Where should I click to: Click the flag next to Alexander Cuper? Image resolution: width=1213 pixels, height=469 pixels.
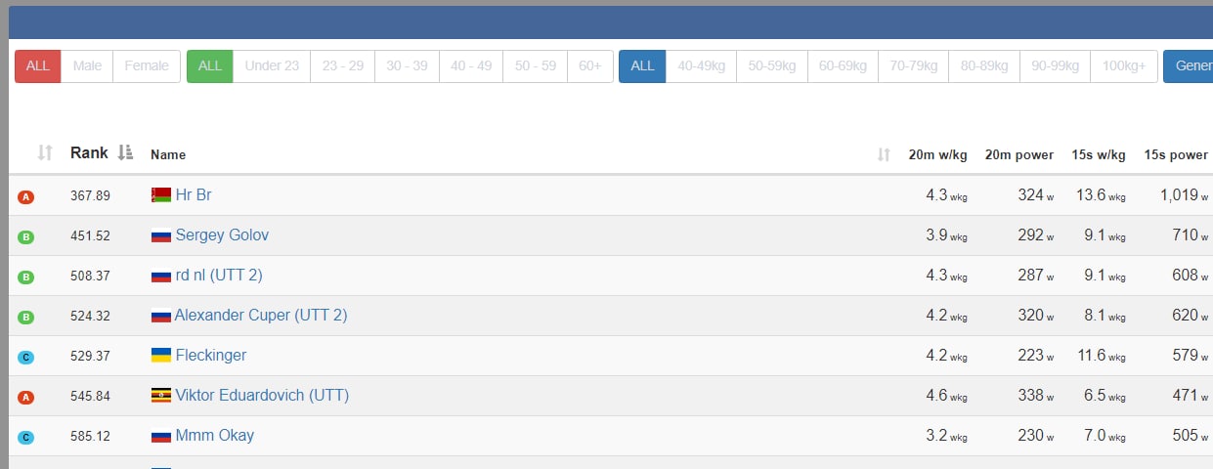tap(161, 316)
